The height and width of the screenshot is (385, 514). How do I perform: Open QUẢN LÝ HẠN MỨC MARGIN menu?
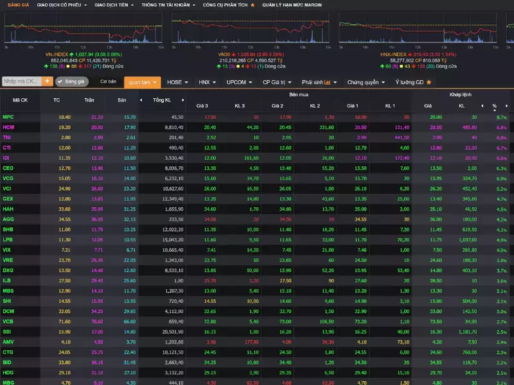pyautogui.click(x=292, y=5)
